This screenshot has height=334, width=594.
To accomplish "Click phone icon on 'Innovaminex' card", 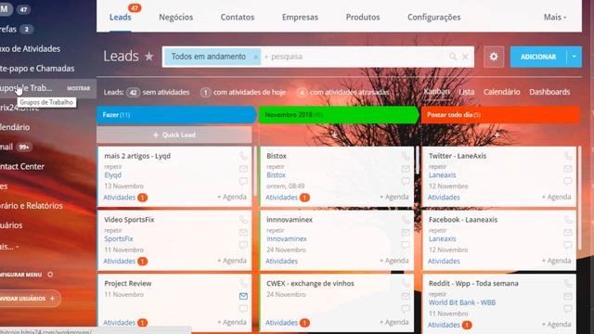I will [x=406, y=220].
